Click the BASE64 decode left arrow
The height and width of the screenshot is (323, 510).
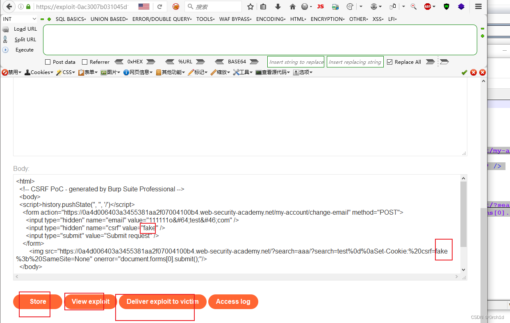(220, 62)
